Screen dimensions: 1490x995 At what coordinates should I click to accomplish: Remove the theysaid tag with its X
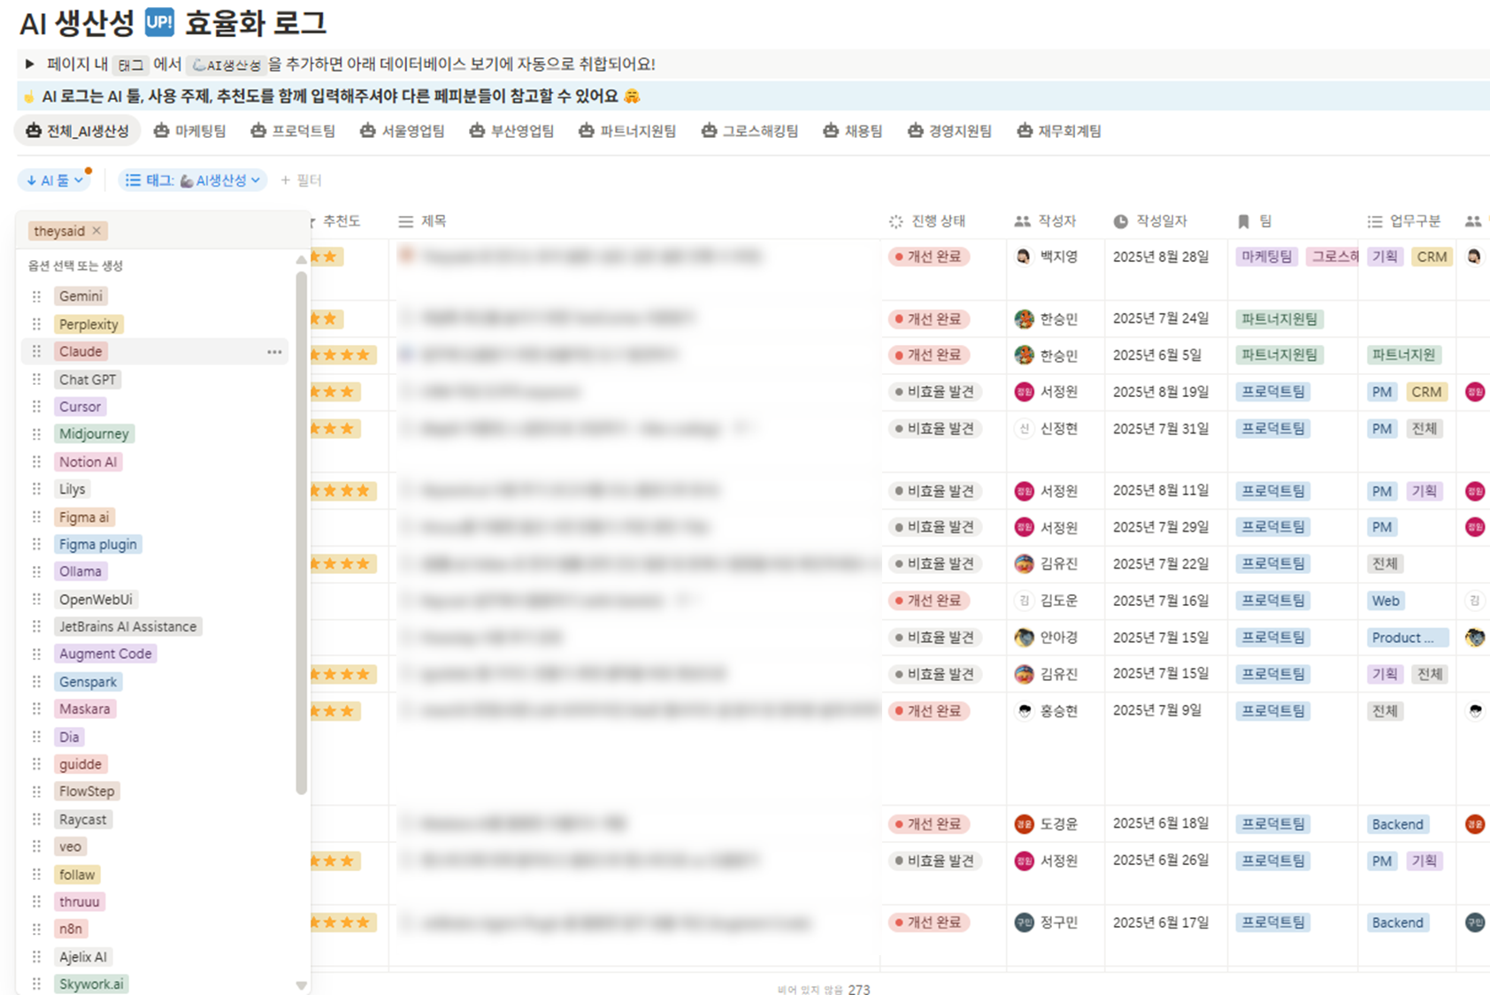click(96, 231)
